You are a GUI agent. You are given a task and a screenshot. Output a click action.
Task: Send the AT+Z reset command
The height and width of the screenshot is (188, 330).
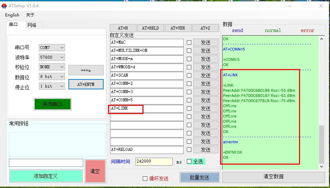tap(205, 28)
